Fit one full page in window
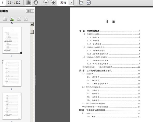The height and width of the screenshot is (122, 153). pyautogui.click(x=88, y=3)
